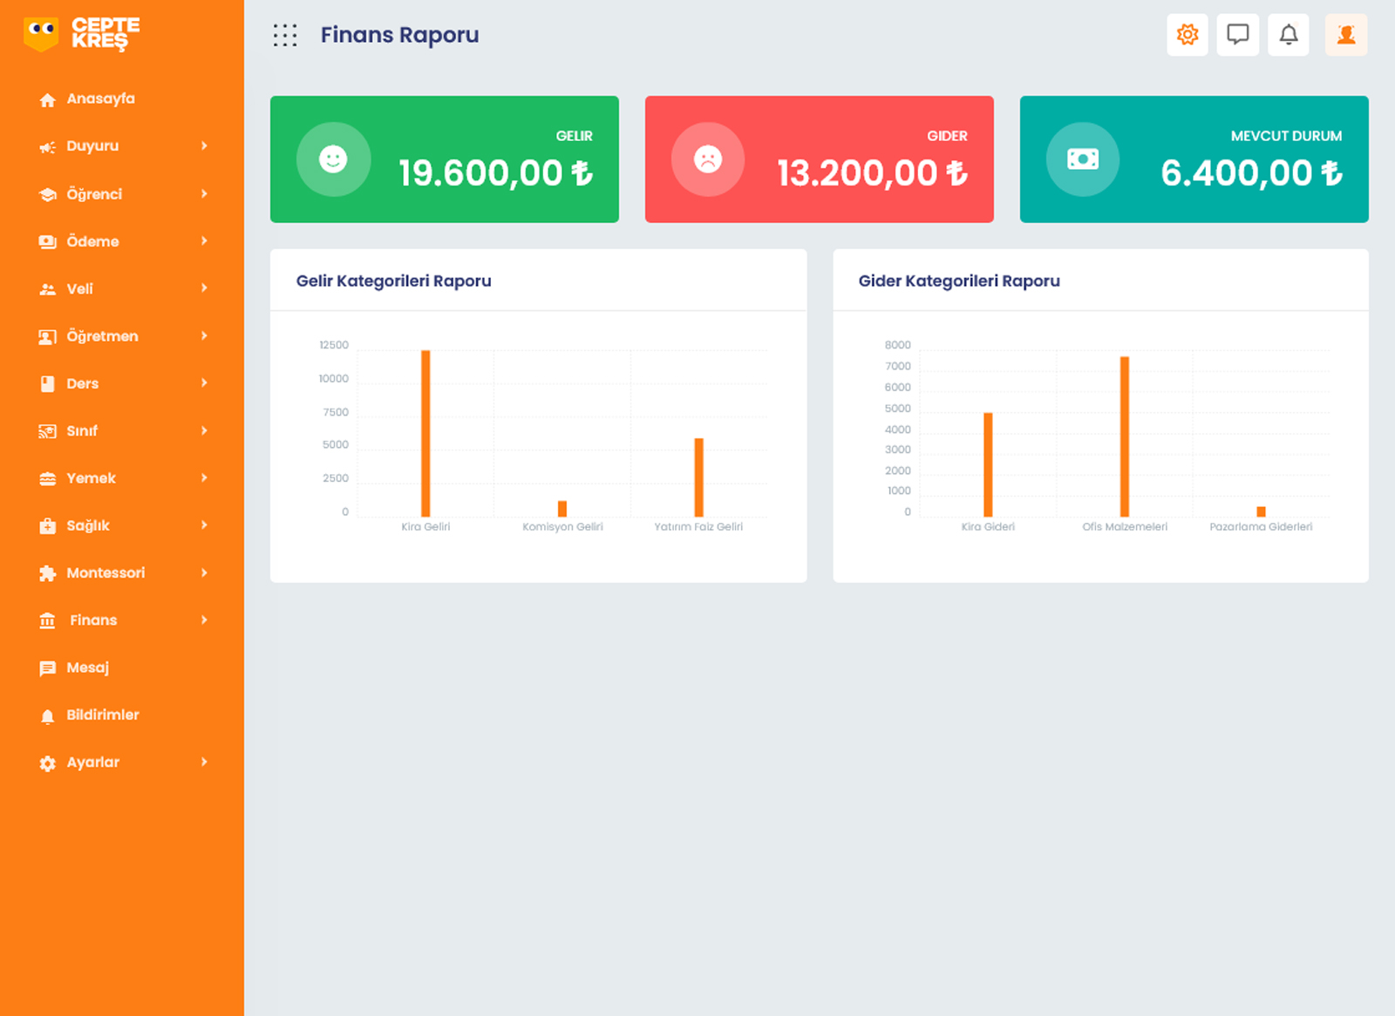Expand the Finans submenu chevron

(x=204, y=620)
